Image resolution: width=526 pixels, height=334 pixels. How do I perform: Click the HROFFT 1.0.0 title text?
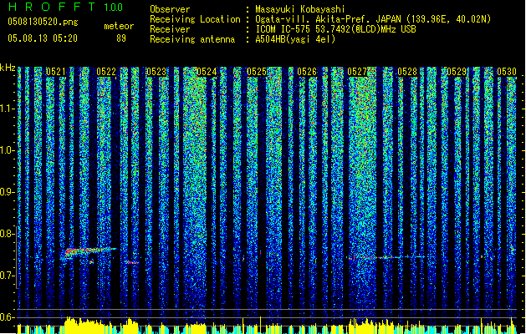point(65,7)
